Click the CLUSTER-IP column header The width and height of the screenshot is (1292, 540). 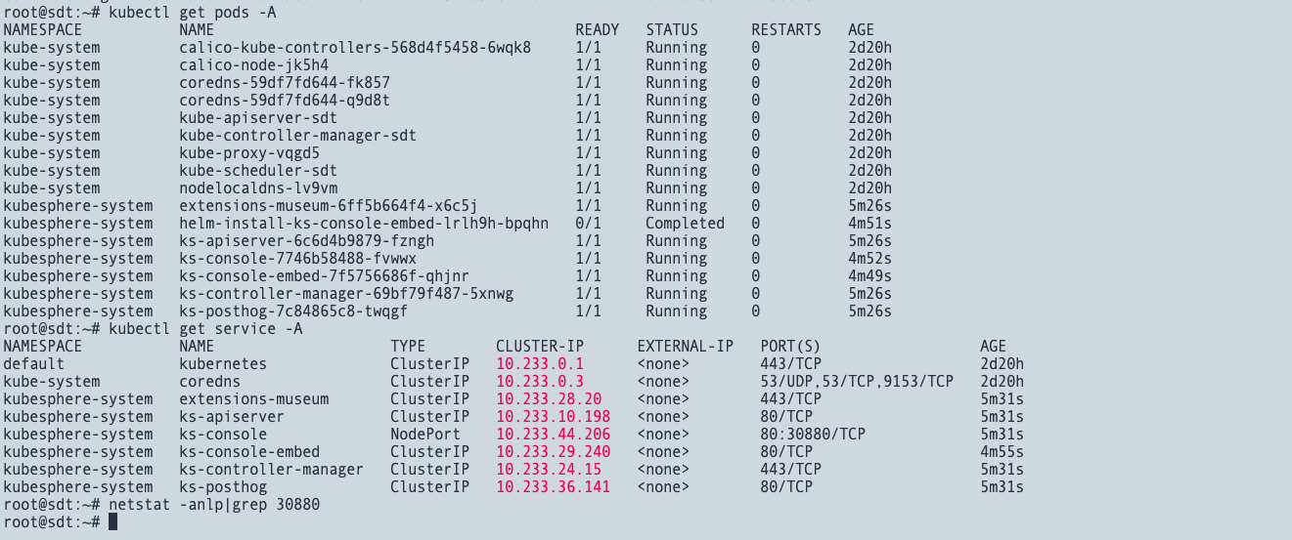click(540, 347)
